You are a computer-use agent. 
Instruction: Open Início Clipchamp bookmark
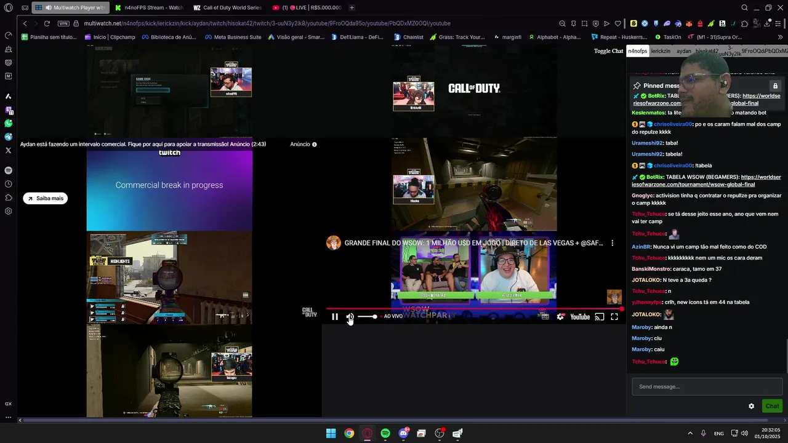click(110, 37)
